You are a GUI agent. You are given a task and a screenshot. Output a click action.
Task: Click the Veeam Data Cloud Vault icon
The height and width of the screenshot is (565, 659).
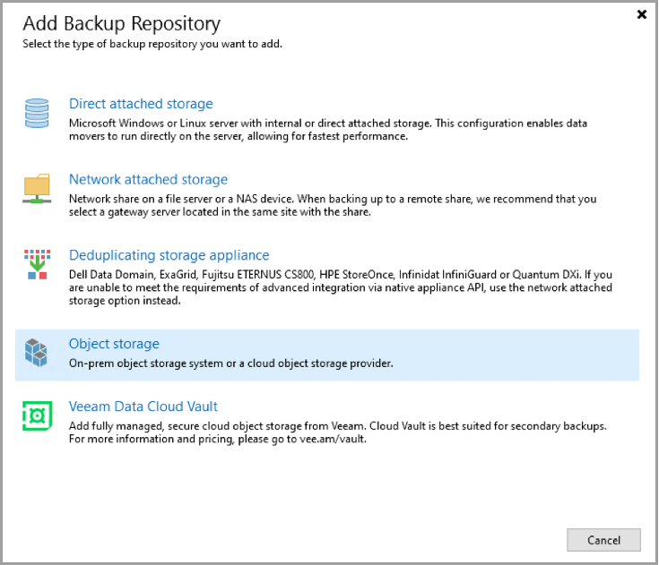37,415
